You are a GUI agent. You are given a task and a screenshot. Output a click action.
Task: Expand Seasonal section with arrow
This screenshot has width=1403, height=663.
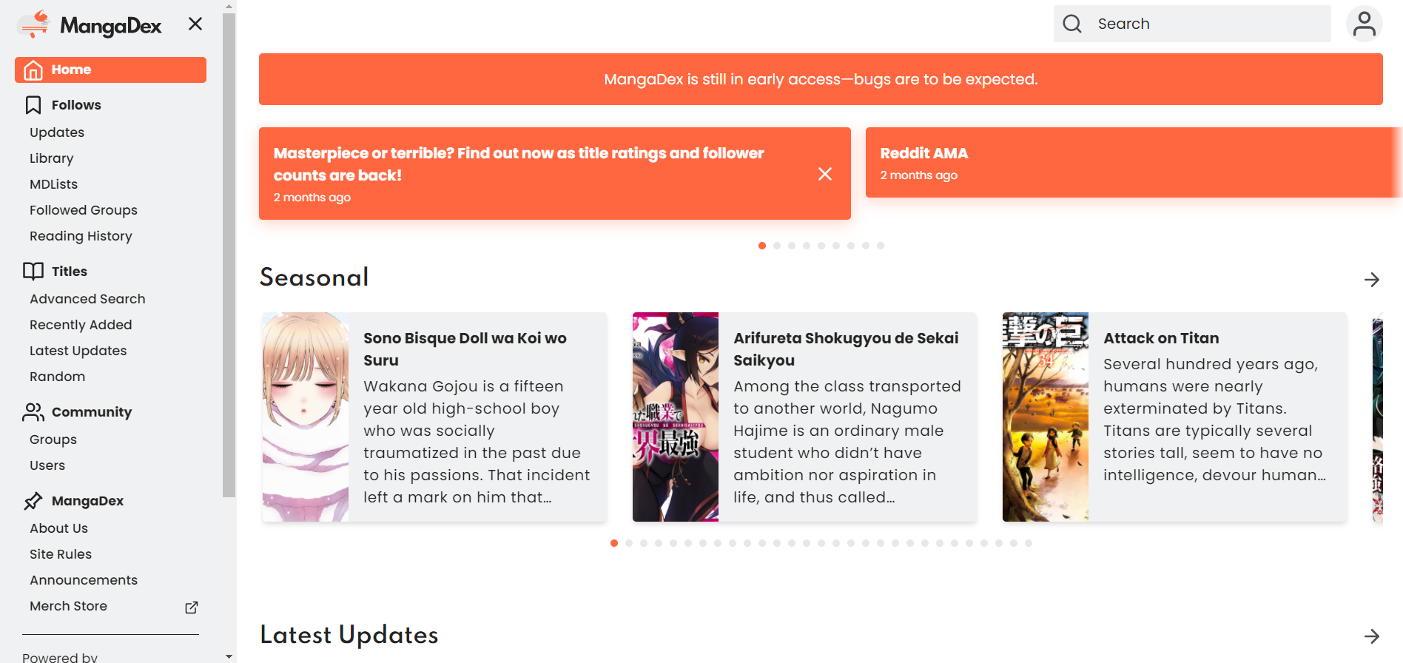[x=1371, y=280]
